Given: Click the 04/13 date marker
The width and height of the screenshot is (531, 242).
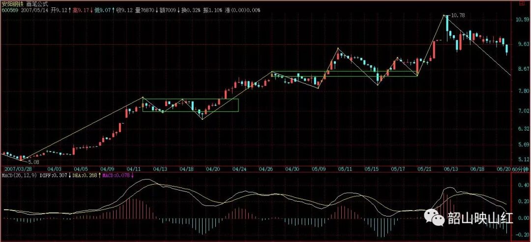Looking at the screenshot, I should 159,169.
